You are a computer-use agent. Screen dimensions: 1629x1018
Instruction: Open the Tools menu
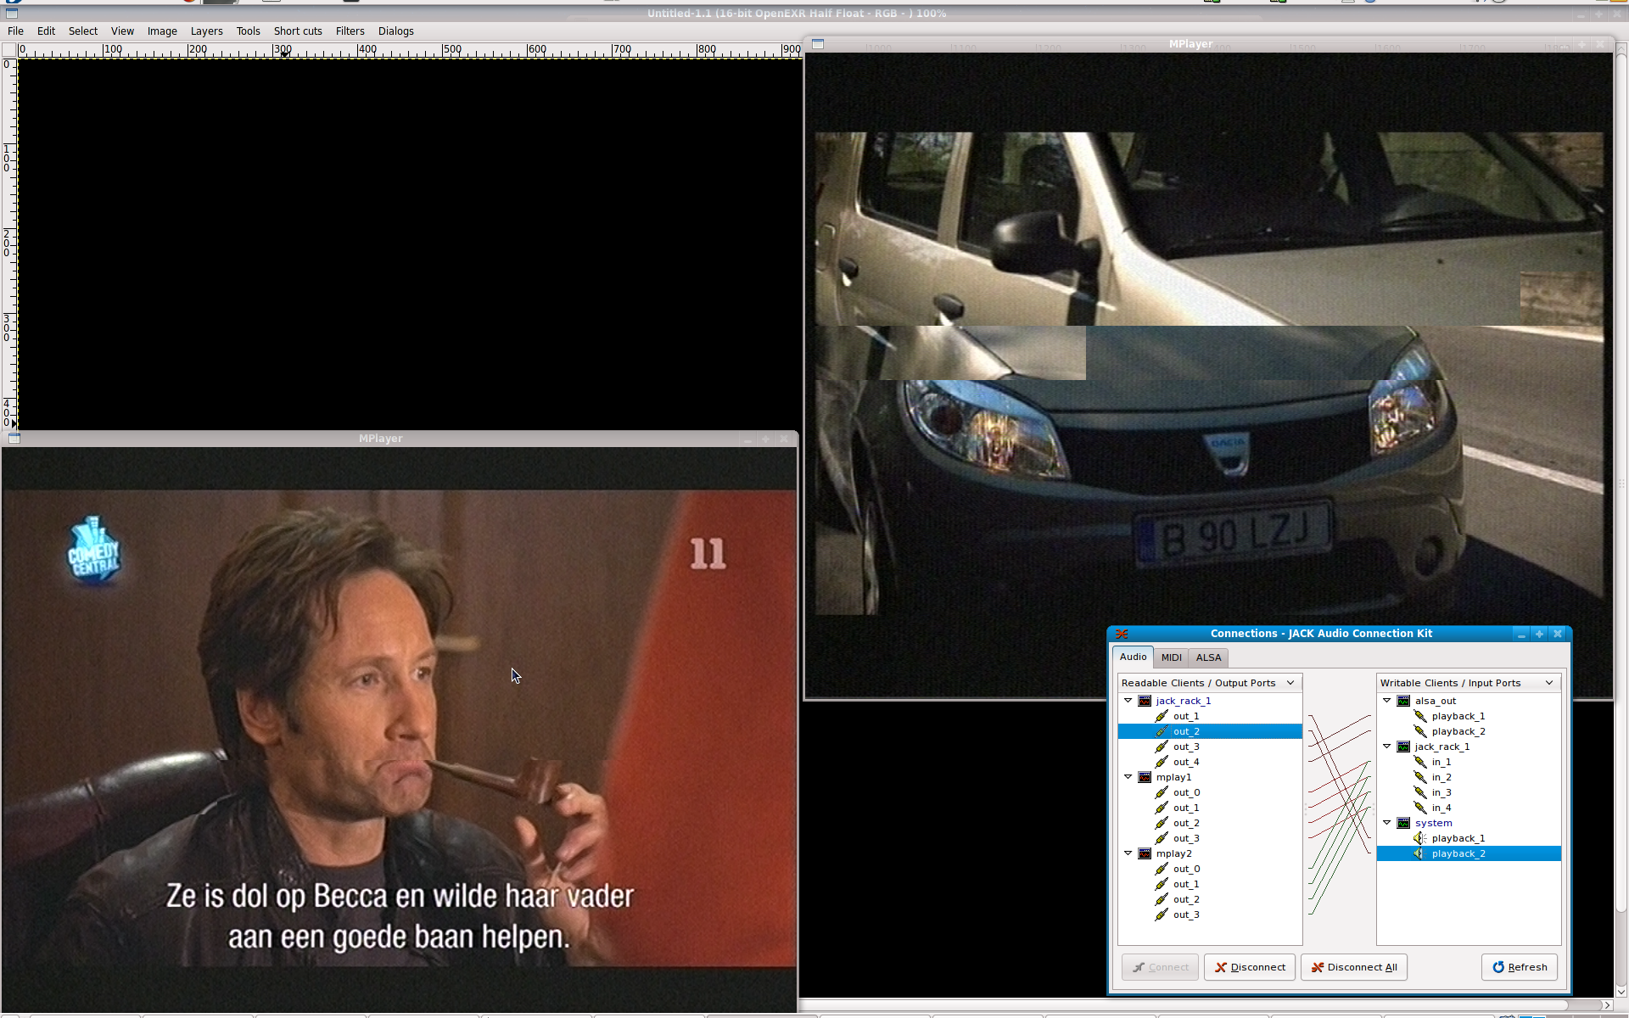point(248,31)
